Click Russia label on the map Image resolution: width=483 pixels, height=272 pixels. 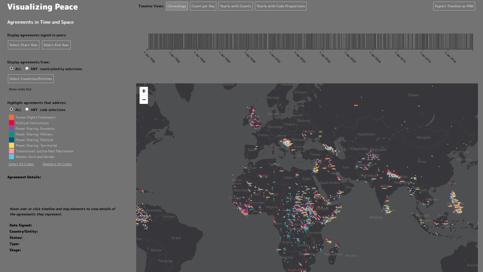(414, 95)
